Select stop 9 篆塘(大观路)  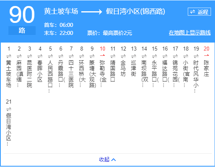coord(92,74)
